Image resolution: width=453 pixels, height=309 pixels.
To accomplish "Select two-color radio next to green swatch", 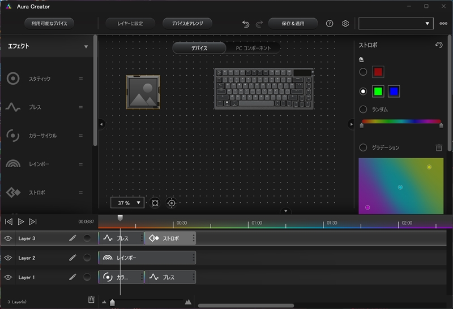I will pos(363,92).
